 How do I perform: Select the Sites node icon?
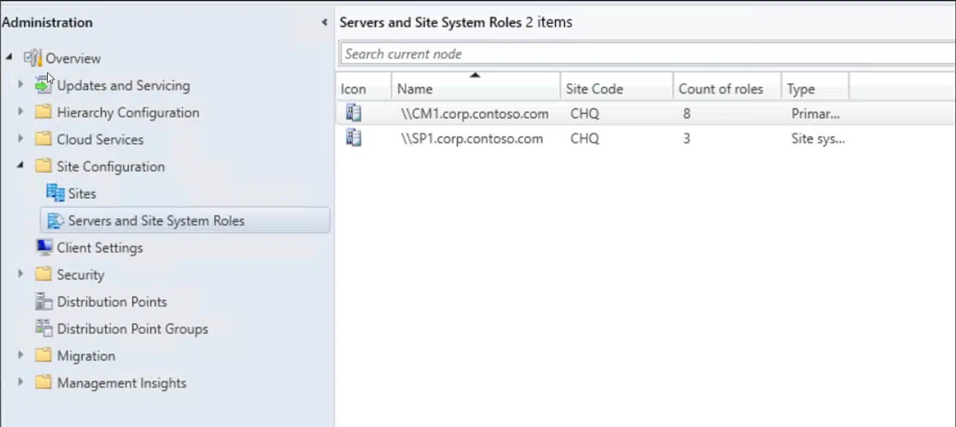[x=55, y=193]
